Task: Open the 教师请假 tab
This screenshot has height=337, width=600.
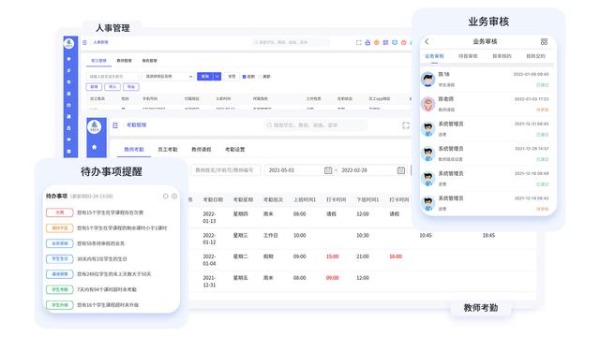Action: point(202,150)
